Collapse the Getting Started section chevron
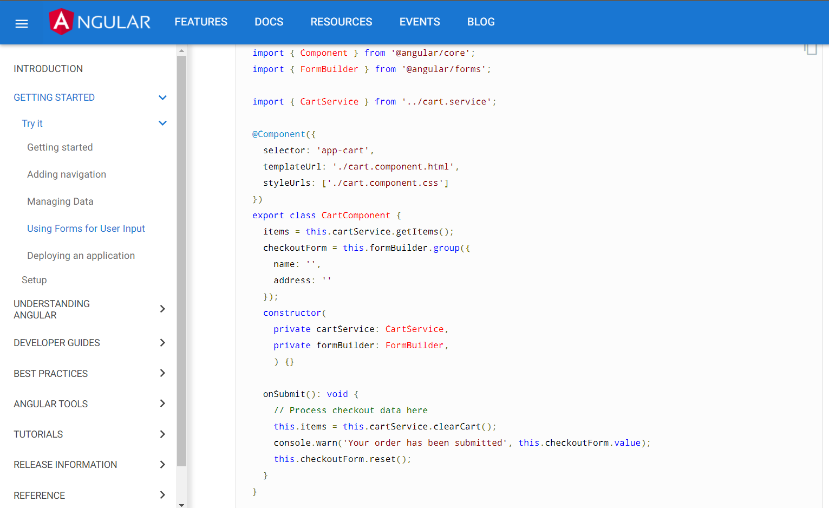This screenshot has height=508, width=829. 162,97
